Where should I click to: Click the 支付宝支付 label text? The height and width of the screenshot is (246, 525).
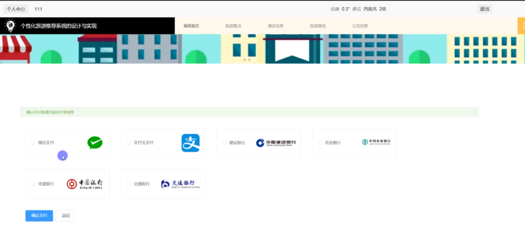click(x=144, y=143)
